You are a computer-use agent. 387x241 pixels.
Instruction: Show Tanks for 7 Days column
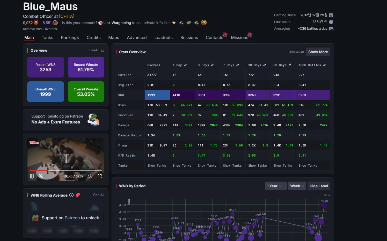[x=232, y=166]
